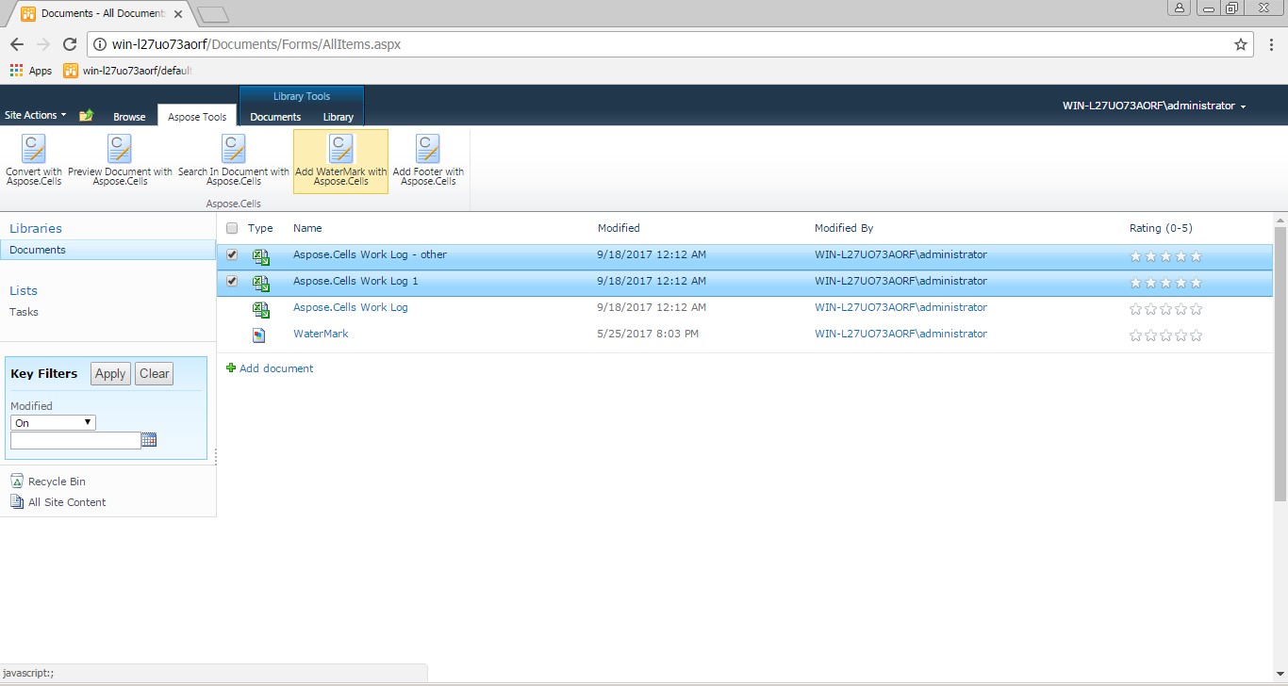The image size is (1288, 686).
Task: Toggle select-all checkbox in header row
Action: 232,228
